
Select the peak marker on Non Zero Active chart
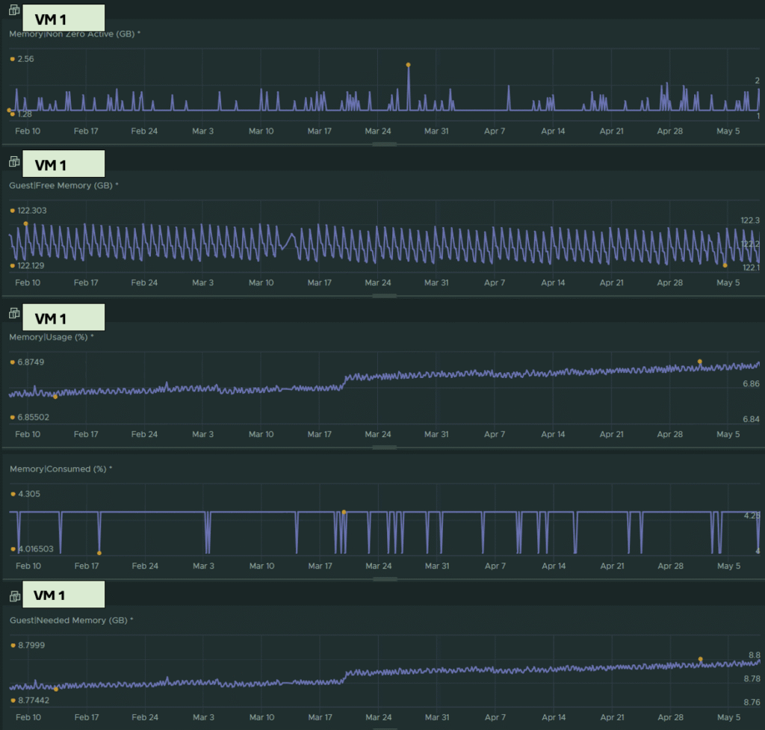(x=409, y=65)
